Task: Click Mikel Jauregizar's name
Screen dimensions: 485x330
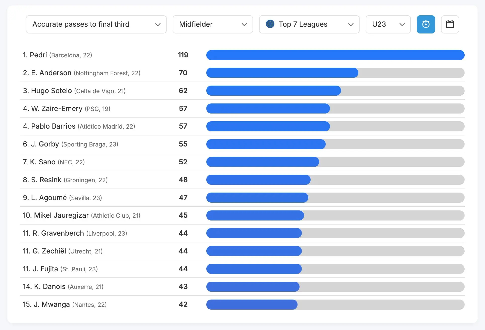Action: click(x=61, y=215)
